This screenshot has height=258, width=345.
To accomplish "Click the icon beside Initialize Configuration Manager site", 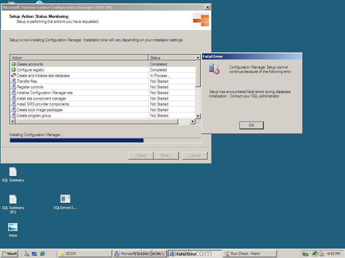I will point(13,92).
